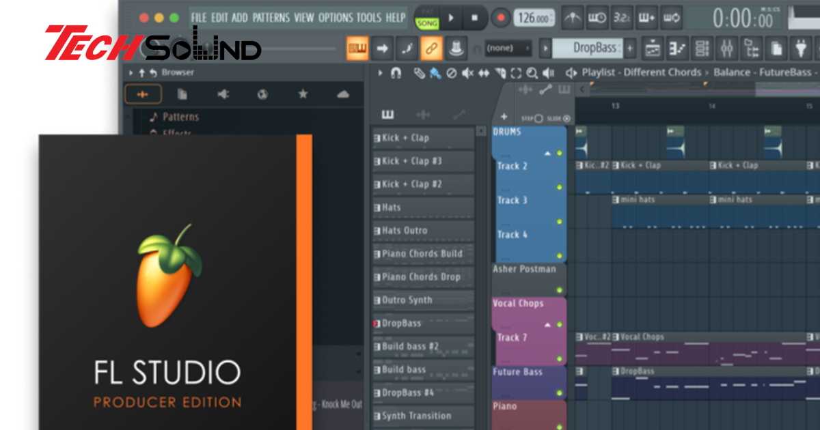Click bar 14 on the Playlist timeline
This screenshot has width=820, height=430.
(x=711, y=106)
